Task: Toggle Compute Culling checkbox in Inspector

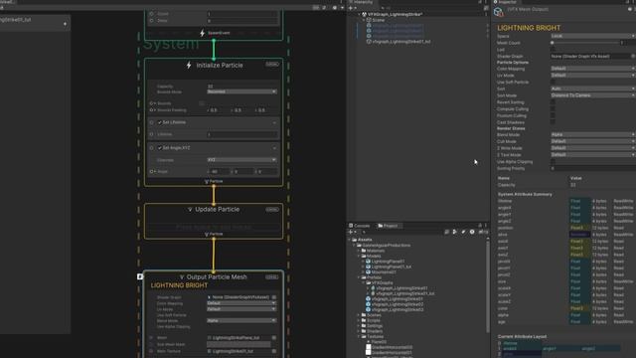Action: (553, 109)
